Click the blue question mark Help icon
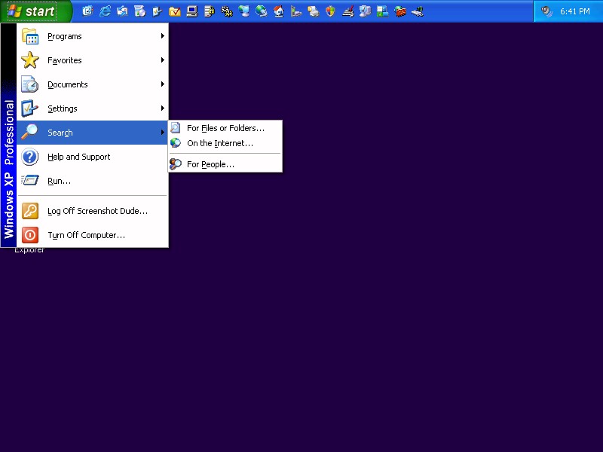The width and height of the screenshot is (603, 452). (29, 157)
